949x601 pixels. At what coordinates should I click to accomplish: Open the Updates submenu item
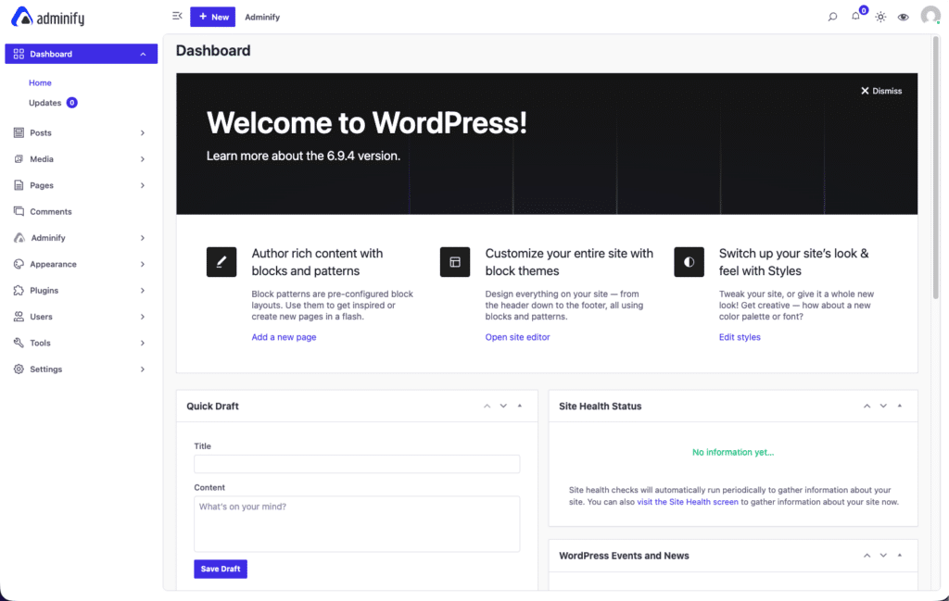pyautogui.click(x=44, y=103)
